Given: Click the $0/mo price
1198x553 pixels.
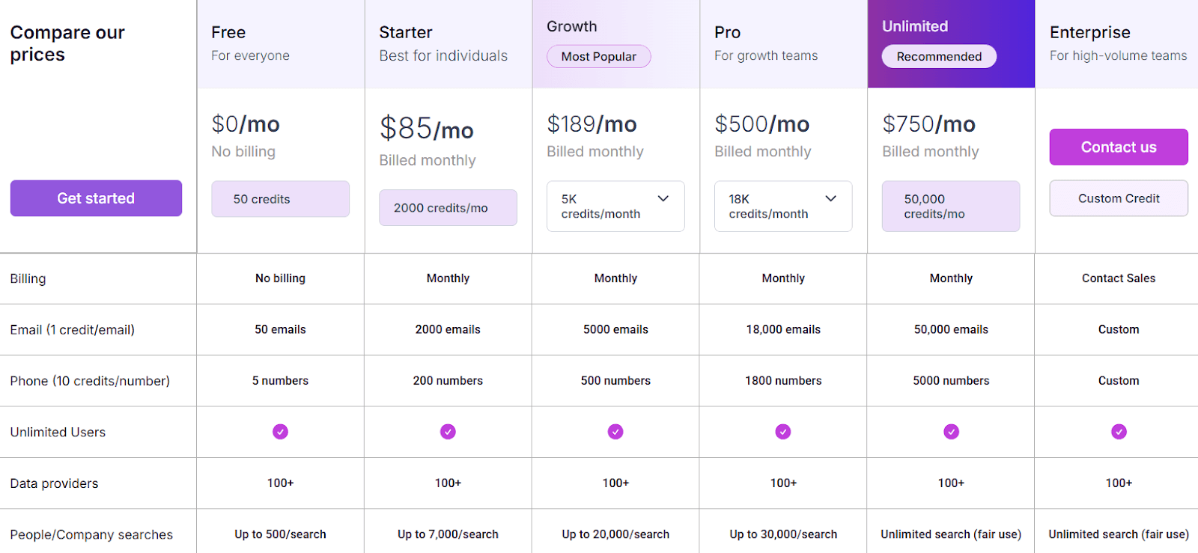Looking at the screenshot, I should coord(246,124).
